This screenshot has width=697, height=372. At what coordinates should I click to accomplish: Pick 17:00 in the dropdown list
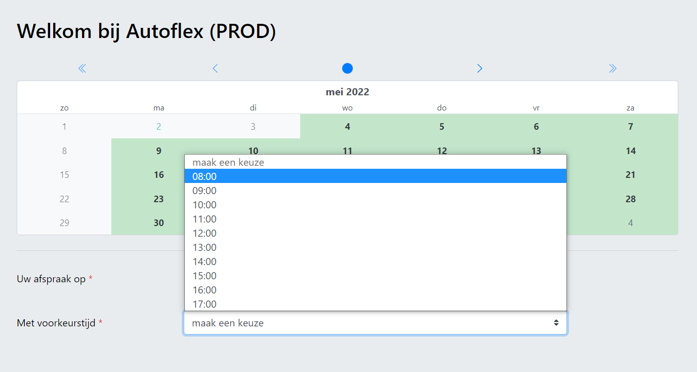(375, 304)
